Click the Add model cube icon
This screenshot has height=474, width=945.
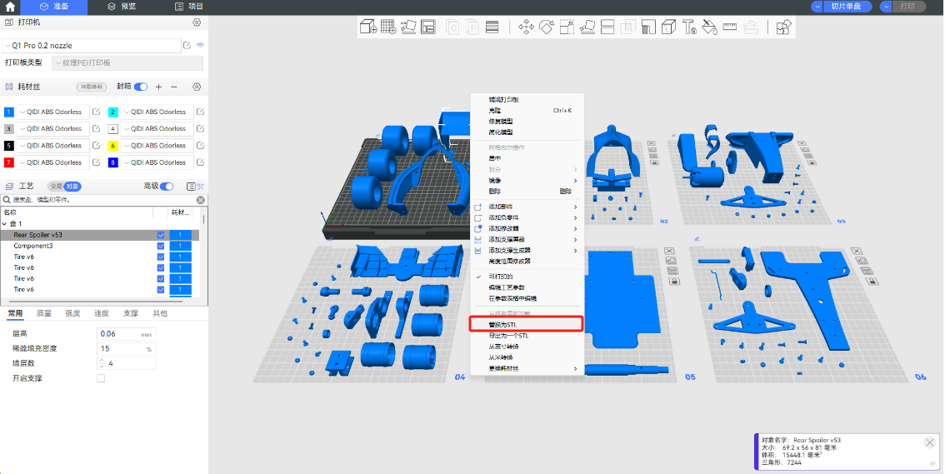(x=367, y=27)
